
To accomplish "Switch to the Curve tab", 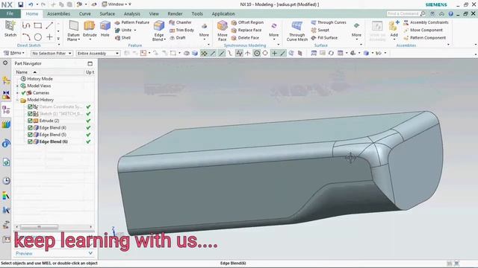I will tap(84, 13).
